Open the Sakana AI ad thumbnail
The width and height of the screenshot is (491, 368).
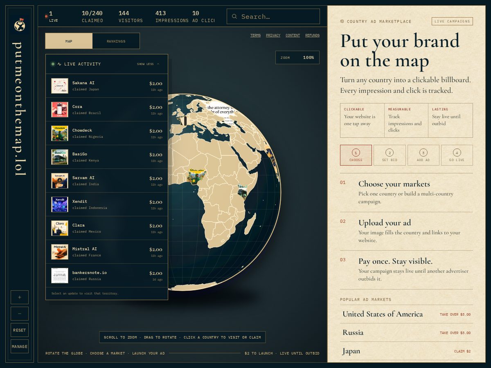tap(60, 86)
